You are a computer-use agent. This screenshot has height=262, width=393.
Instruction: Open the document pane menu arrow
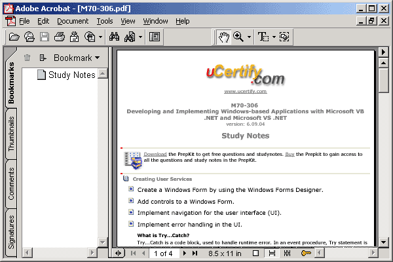click(383, 52)
